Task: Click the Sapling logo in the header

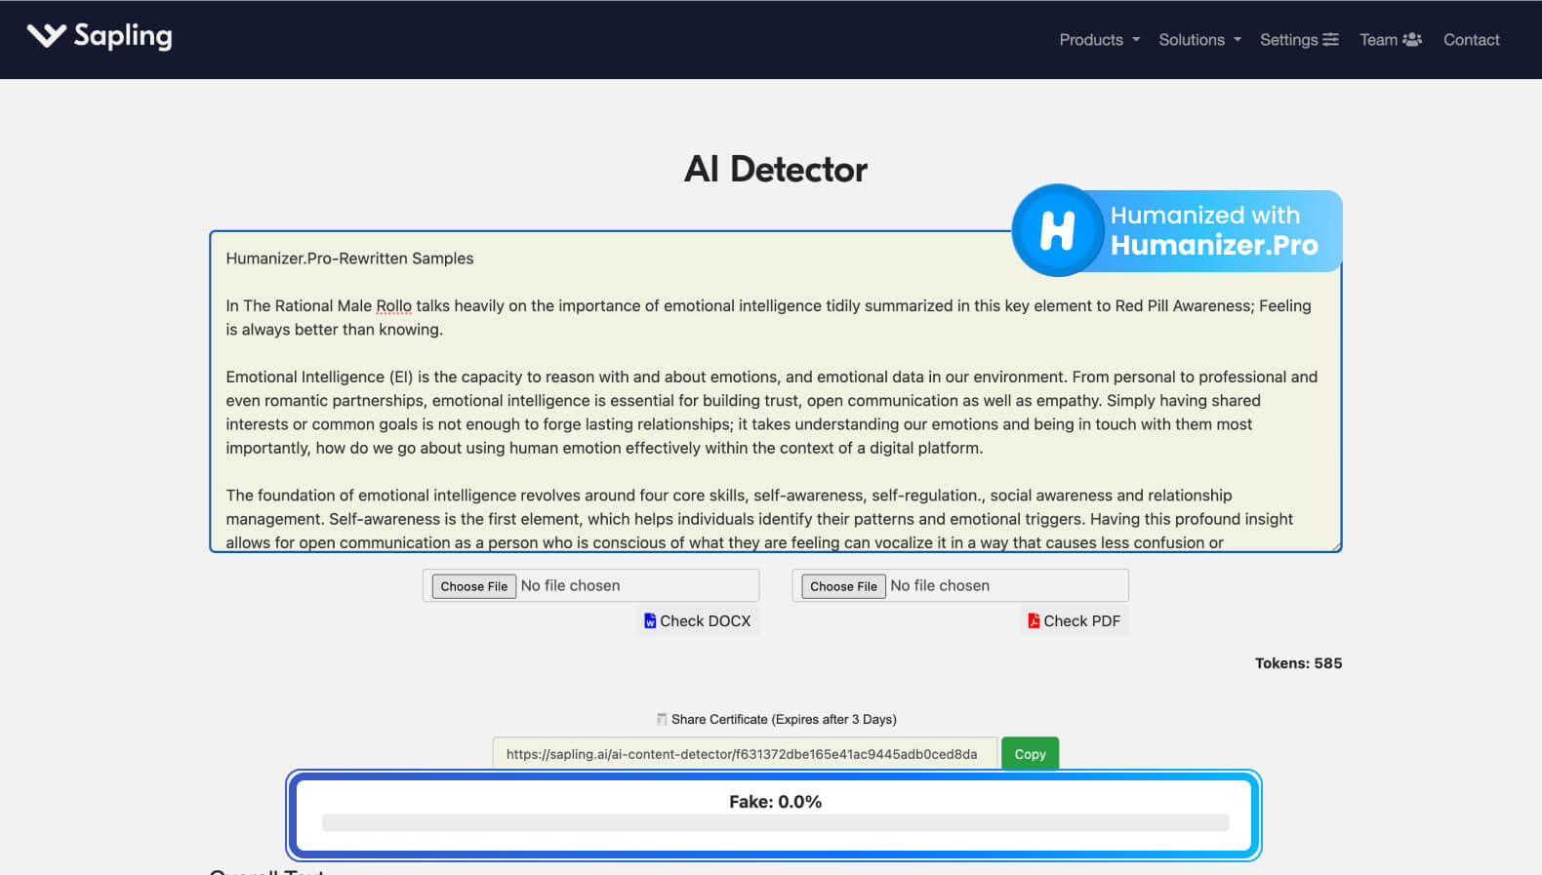Action: pyautogui.click(x=100, y=37)
